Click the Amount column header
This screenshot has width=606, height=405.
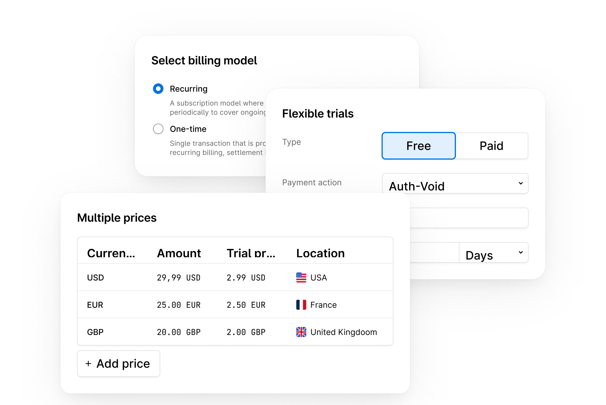point(179,253)
